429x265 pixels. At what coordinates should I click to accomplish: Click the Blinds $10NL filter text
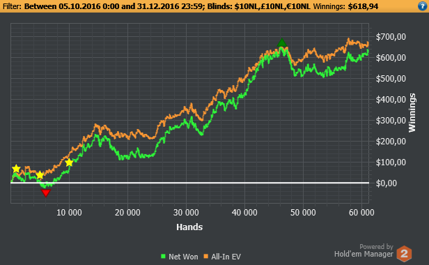coord(258,6)
